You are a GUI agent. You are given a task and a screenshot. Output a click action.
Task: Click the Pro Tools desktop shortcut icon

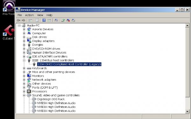[x=9, y=6]
